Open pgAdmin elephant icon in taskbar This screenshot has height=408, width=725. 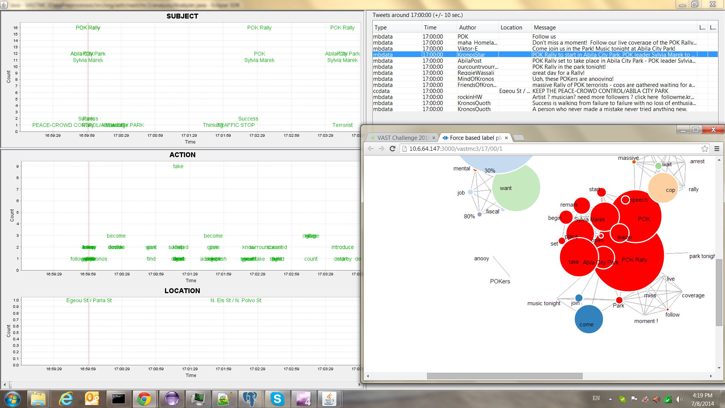pyautogui.click(x=250, y=399)
